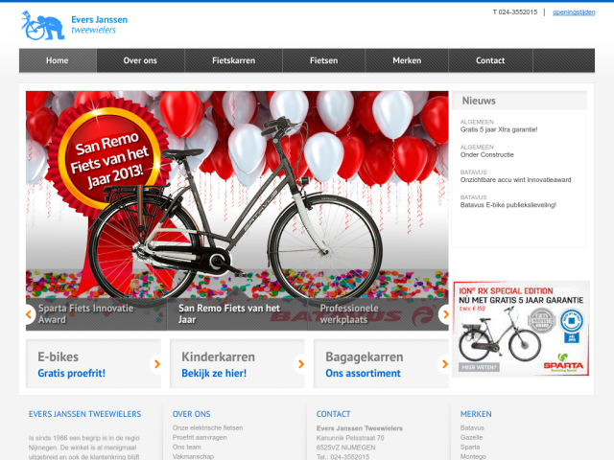Open the Merken menu item
Viewport: 614px width, 460px height.
[407, 60]
